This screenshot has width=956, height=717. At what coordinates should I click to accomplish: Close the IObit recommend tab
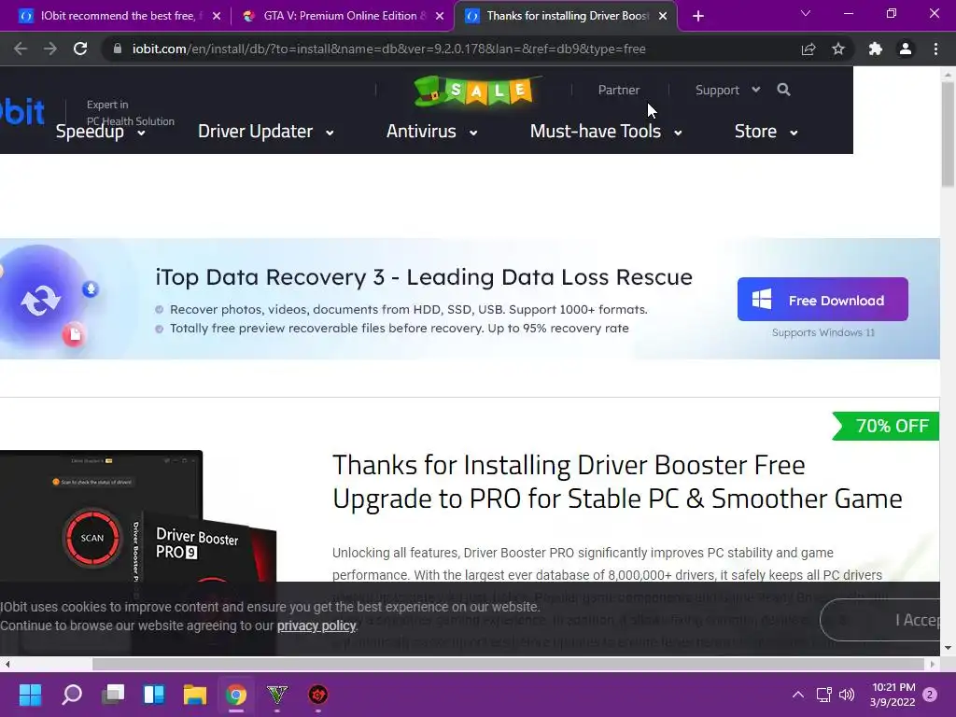[217, 16]
